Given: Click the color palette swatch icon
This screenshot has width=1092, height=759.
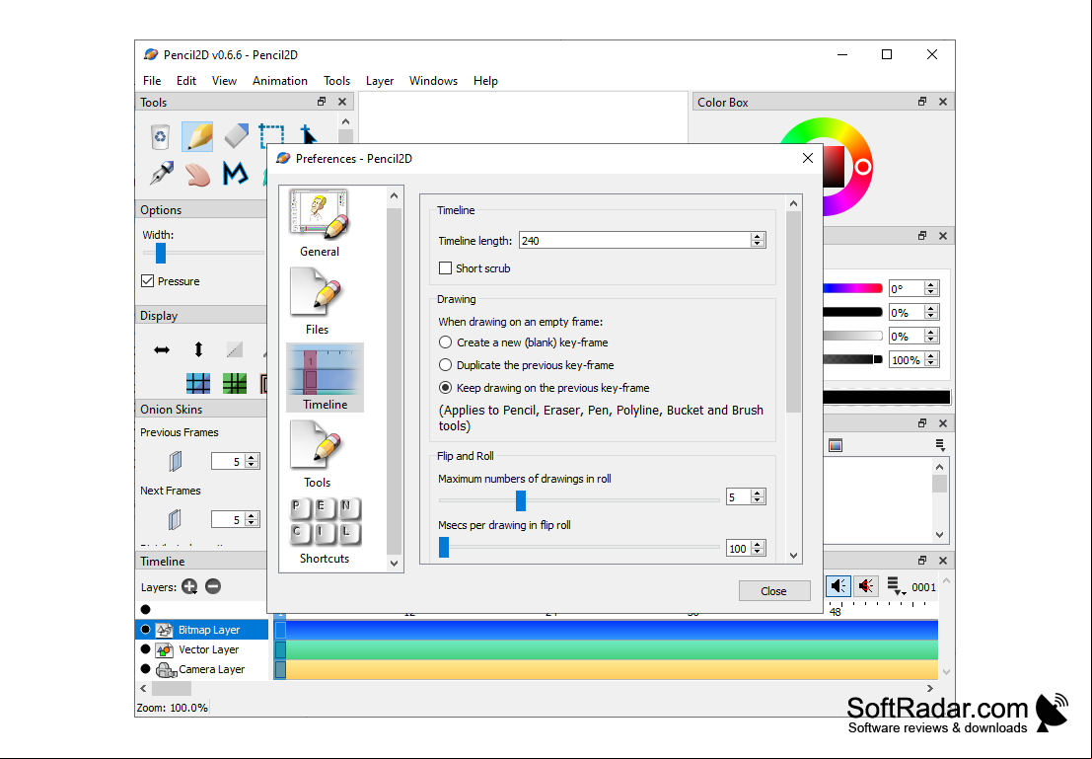Looking at the screenshot, I should (836, 445).
